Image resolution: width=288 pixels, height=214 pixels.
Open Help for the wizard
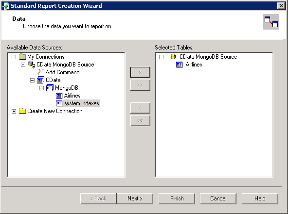(x=260, y=198)
